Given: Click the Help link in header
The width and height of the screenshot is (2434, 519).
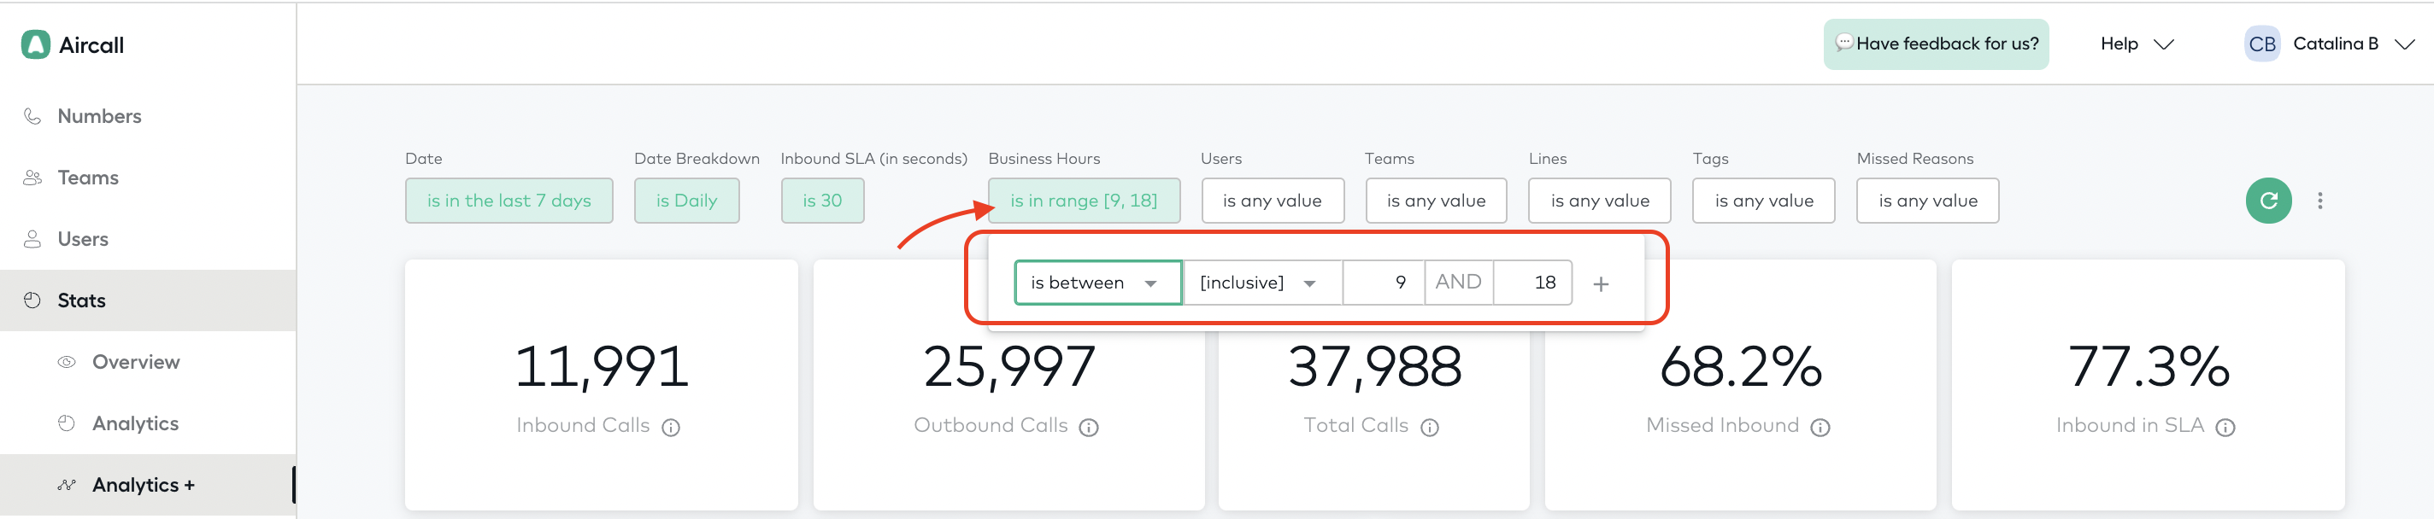Looking at the screenshot, I should point(2119,44).
